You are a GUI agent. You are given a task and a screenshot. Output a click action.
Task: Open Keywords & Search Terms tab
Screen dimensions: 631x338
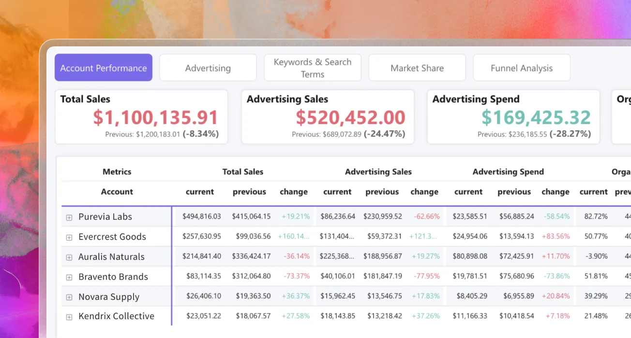313,68
